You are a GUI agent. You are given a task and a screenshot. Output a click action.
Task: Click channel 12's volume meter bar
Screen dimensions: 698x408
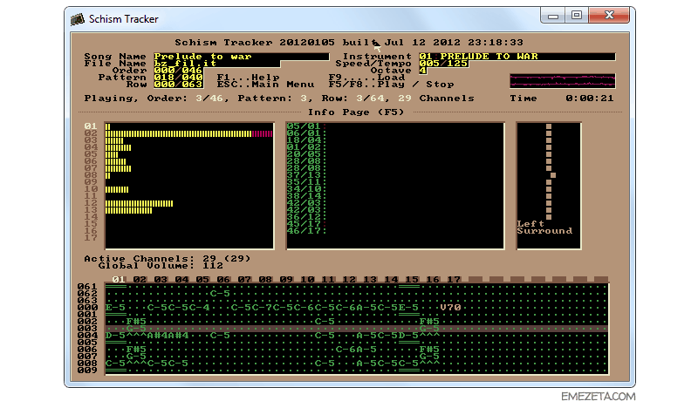(139, 203)
